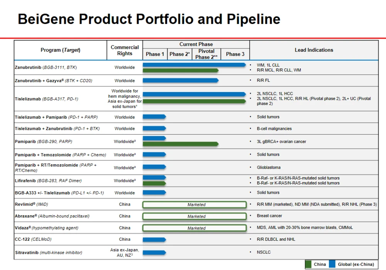Click the Marketed bar for Abraxane
This screenshot has width=386, height=270.
click(195, 216)
